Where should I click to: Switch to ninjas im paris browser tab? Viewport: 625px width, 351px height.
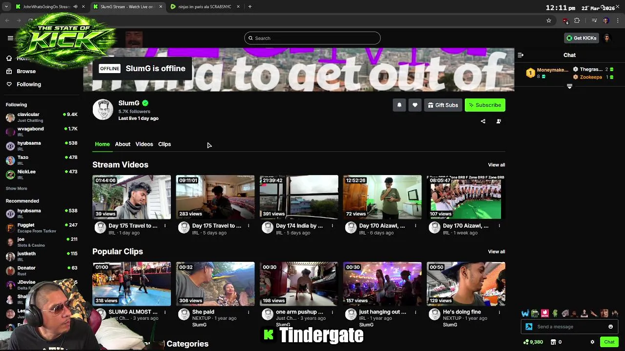[x=204, y=7]
